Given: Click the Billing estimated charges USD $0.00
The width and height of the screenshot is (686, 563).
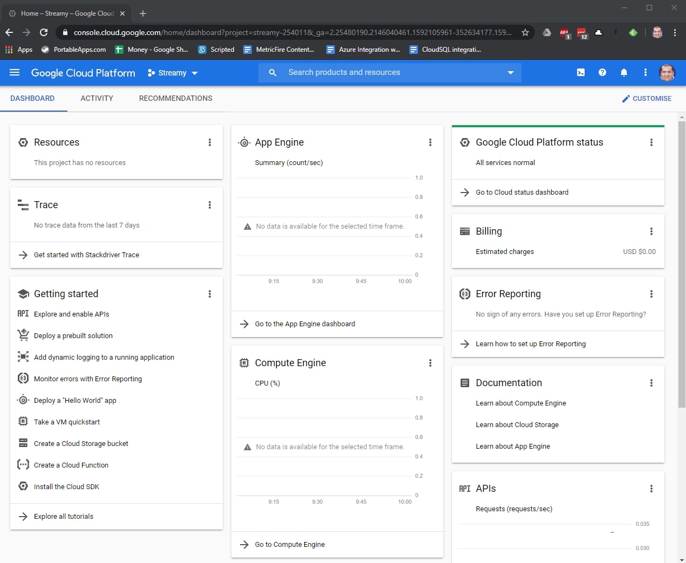Looking at the screenshot, I should click(x=639, y=252).
